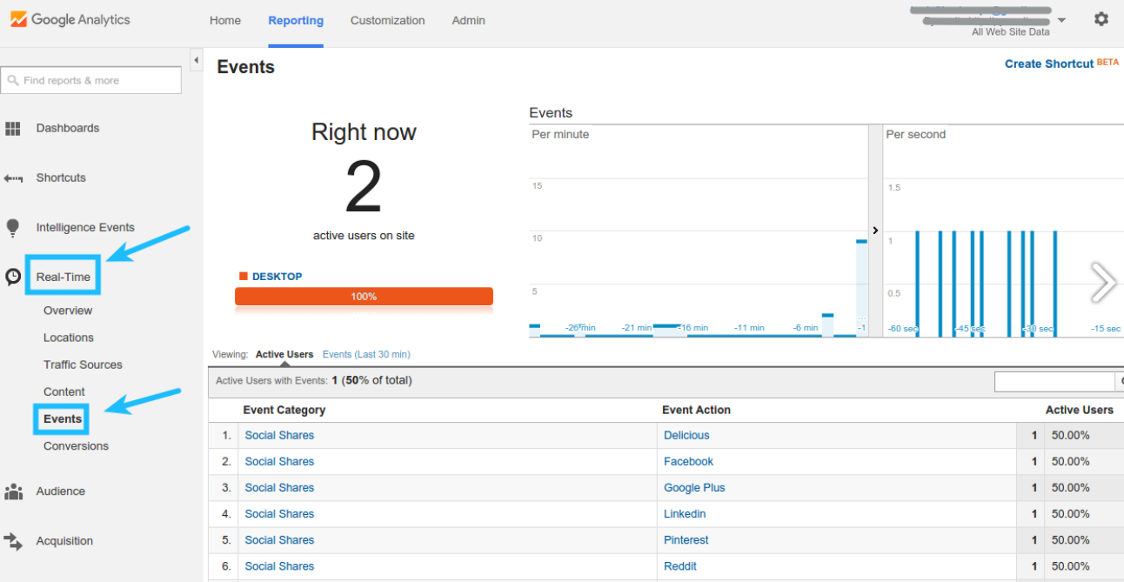1124x582 pixels.
Task: Click Social Shares in the Pinterest row
Action: click(279, 539)
